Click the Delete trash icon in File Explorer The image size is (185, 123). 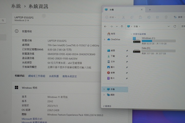click(166, 17)
